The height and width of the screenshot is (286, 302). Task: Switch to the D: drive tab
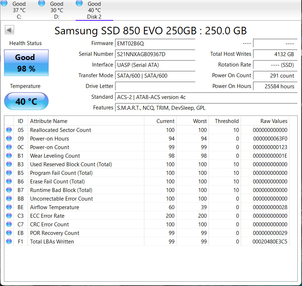(x=57, y=10)
